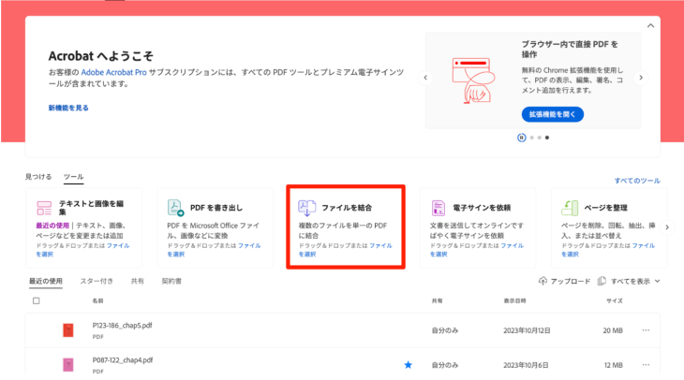
Task: Go to next carousel slide using right arrow
Action: pos(641,78)
